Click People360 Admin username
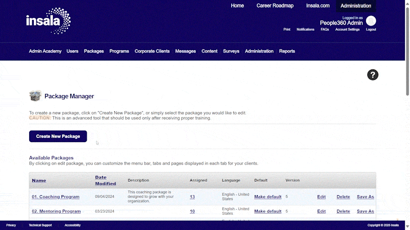410x230 pixels. 341,23
